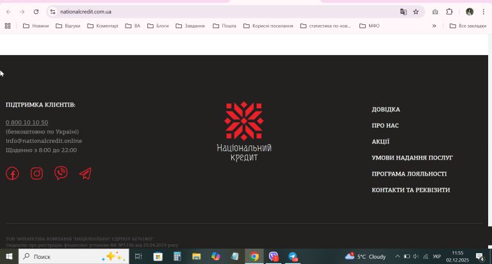Click the camera screenshot extension icon
This screenshot has height=264, width=492.
pyautogui.click(x=435, y=12)
